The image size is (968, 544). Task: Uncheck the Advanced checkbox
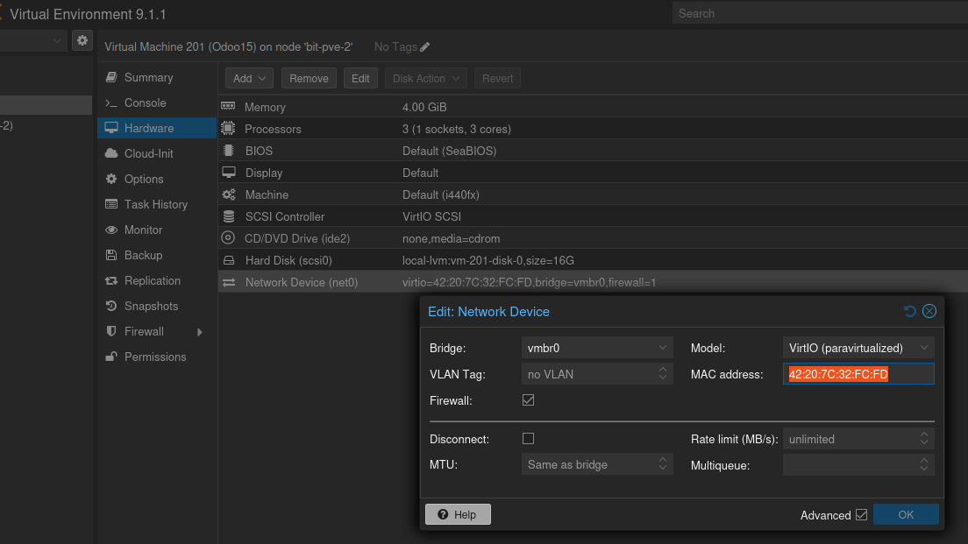click(861, 515)
